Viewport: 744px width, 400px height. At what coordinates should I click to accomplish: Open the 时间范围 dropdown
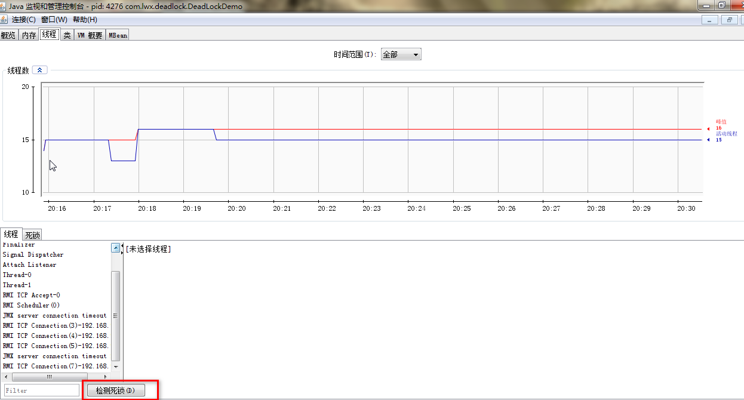[401, 54]
